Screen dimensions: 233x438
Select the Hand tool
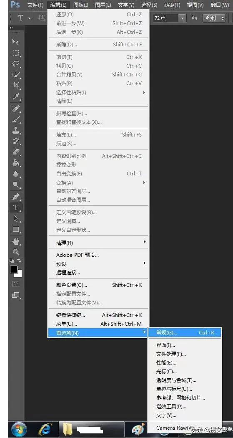[16, 242]
